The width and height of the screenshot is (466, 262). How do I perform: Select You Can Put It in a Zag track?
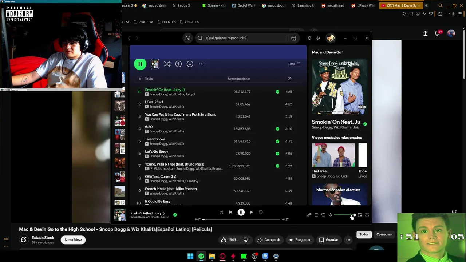point(180,115)
